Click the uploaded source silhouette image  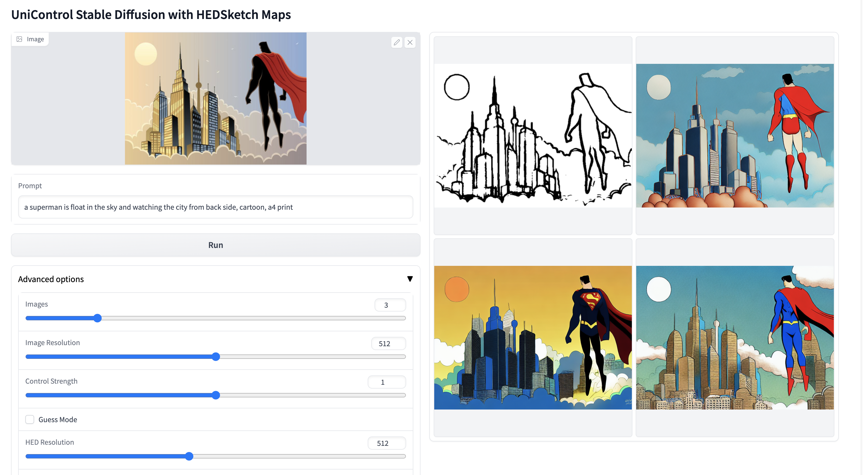pyautogui.click(x=215, y=99)
